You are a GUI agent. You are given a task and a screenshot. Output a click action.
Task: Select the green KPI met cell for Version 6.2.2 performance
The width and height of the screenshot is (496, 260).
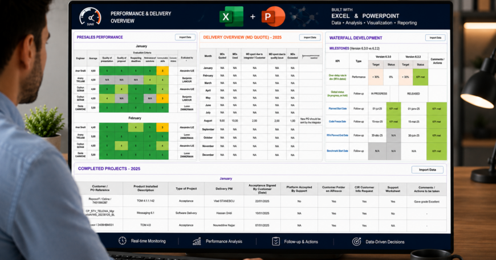point(420,77)
